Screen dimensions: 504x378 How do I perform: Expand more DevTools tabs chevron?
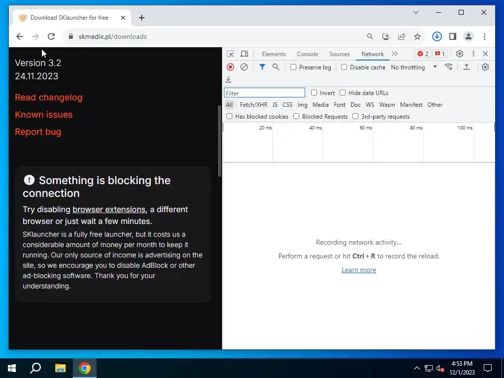point(395,54)
